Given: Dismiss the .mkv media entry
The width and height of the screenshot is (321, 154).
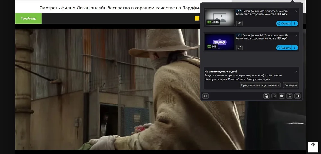Looking at the screenshot, I should (296, 12).
